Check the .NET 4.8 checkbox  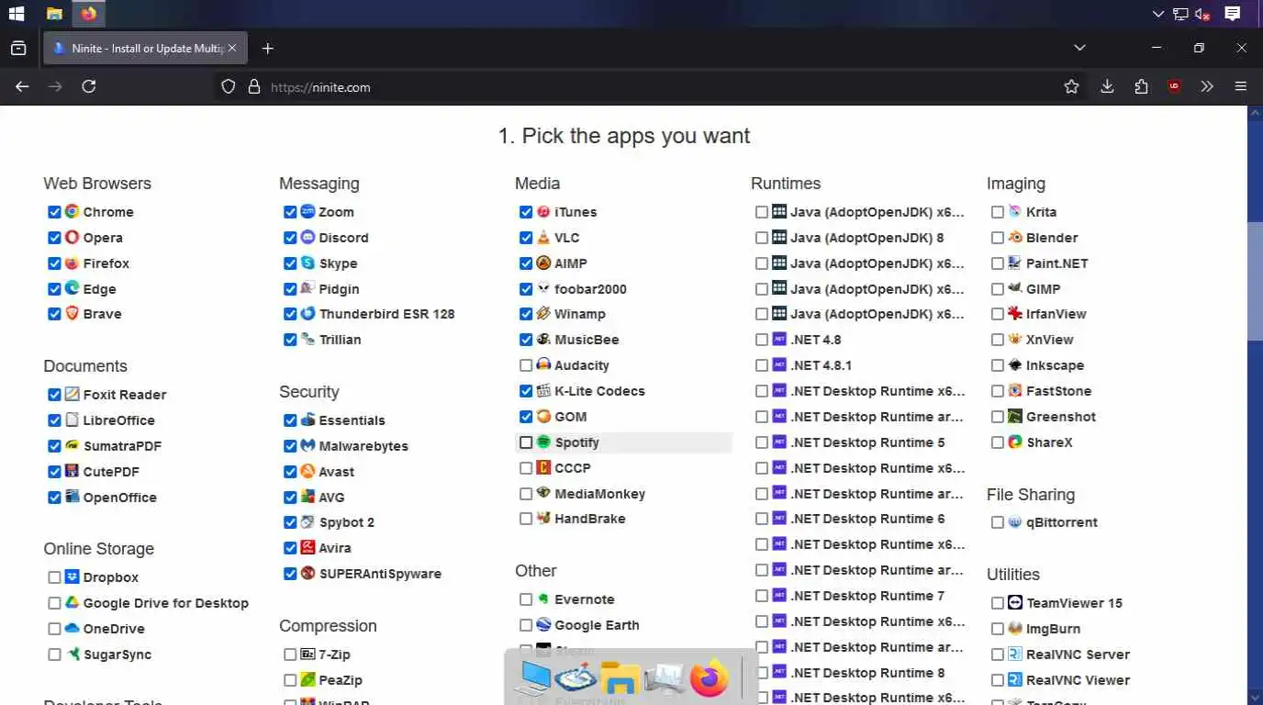click(762, 340)
